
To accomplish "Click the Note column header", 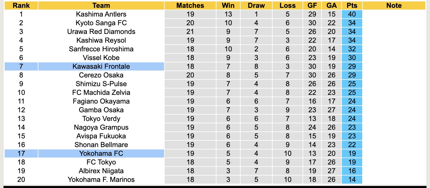I will [394, 6].
